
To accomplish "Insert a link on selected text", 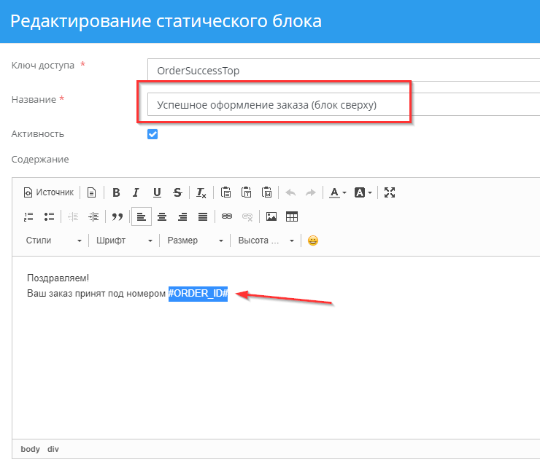I will pos(226,216).
